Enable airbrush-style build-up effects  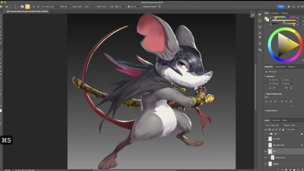[112, 7]
